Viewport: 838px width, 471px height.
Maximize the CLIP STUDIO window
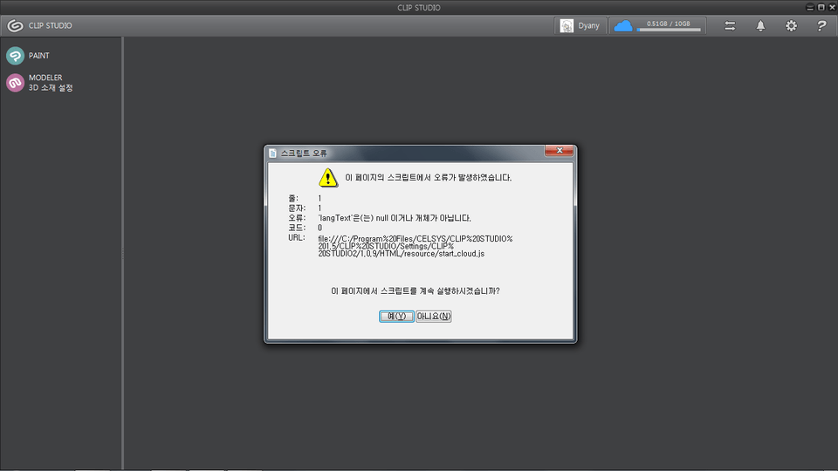(x=821, y=8)
